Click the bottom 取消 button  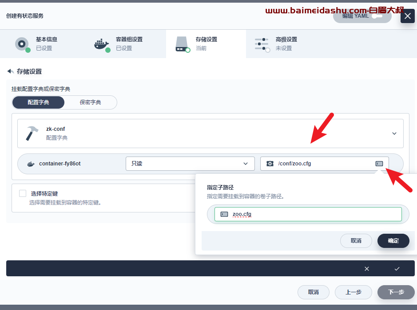[313, 292]
